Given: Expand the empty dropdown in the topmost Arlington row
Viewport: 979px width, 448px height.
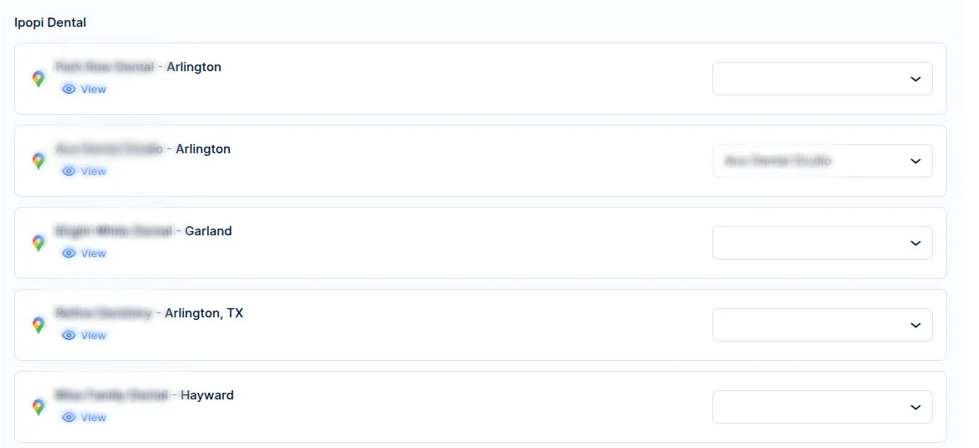Looking at the screenshot, I should point(821,79).
